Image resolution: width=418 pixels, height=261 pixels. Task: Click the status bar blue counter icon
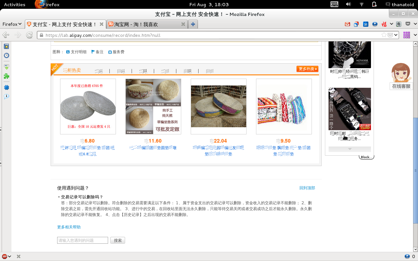pos(407,256)
